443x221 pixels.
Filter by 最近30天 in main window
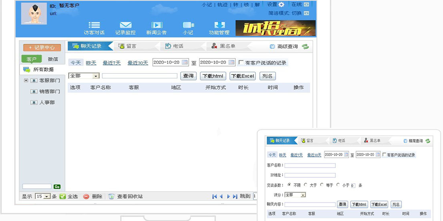(138, 63)
